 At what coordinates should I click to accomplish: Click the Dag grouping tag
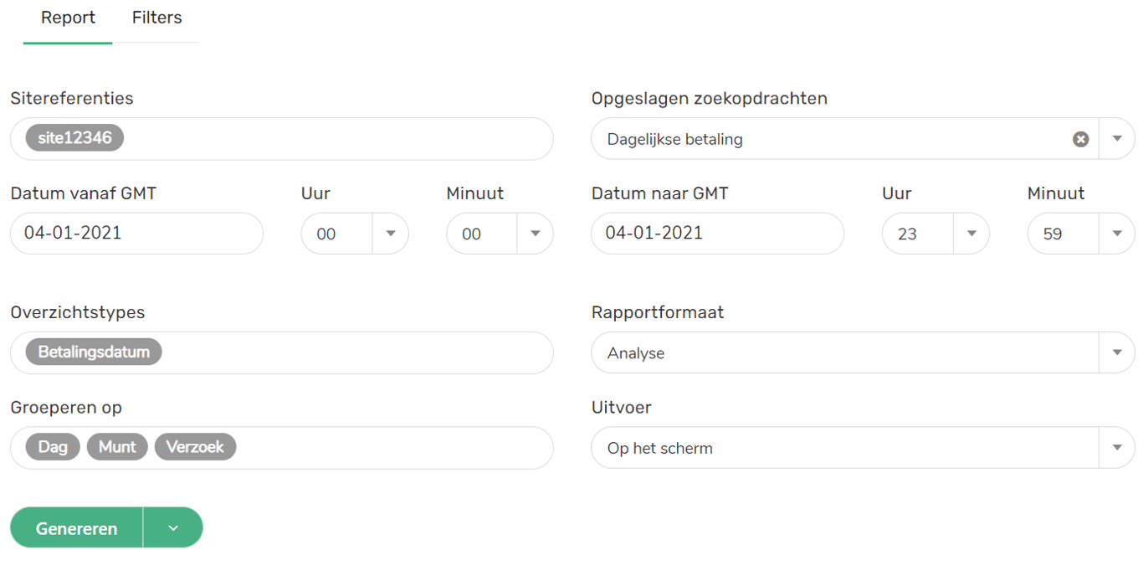pos(53,447)
